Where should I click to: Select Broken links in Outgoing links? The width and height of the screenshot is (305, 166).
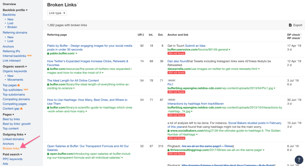point(11,149)
